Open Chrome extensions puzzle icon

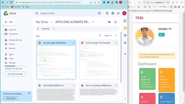tap(108, 2)
